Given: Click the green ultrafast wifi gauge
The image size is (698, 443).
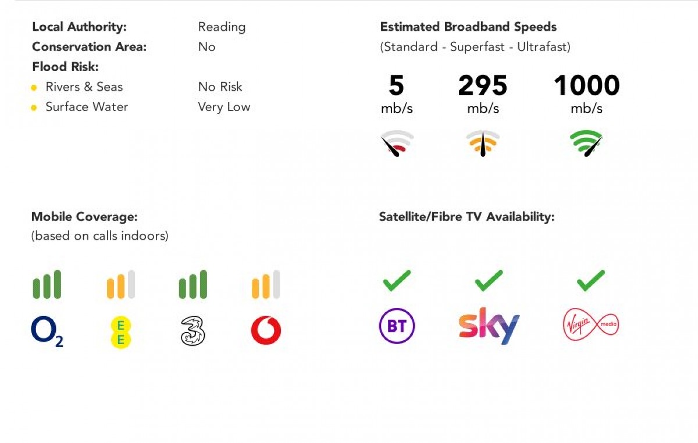Looking at the screenshot, I should click(586, 144).
